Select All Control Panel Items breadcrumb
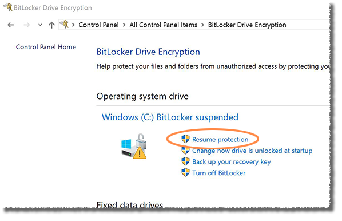The height and width of the screenshot is (221, 342). click(x=164, y=25)
